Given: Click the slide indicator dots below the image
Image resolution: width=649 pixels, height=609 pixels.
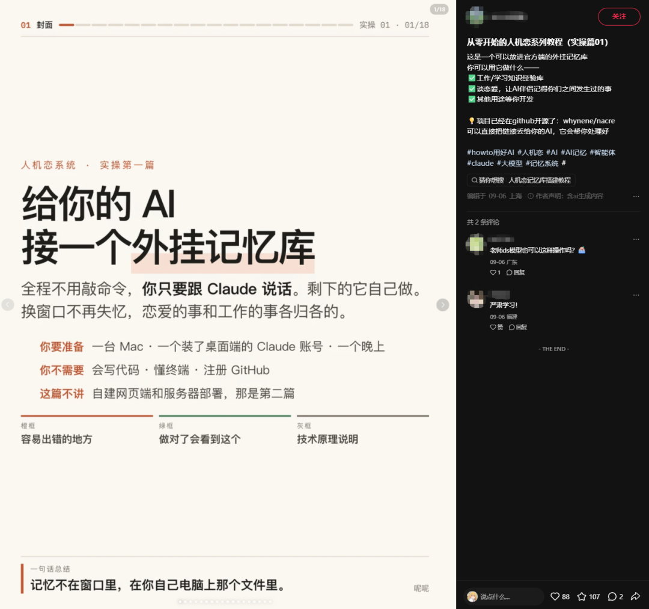Looking at the screenshot, I should tap(225, 602).
